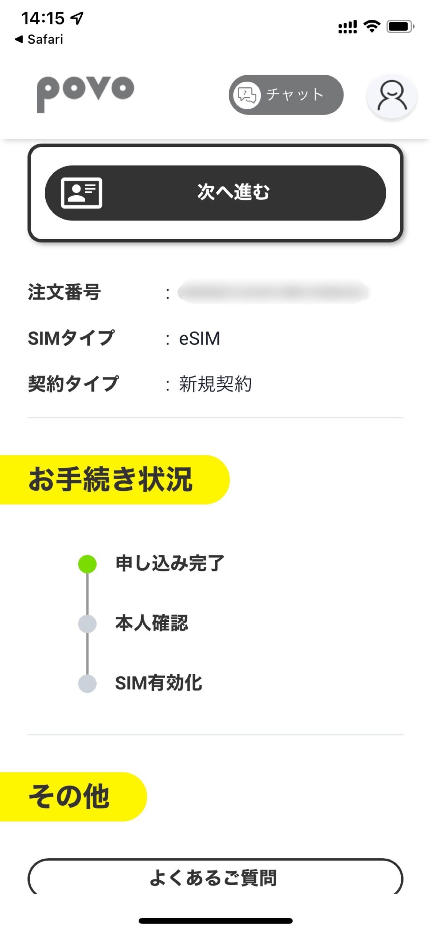
Task: Tap the ID card icon
Action: click(81, 193)
